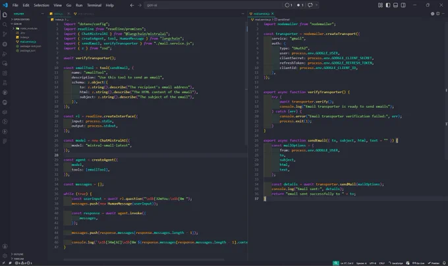Open the Terminal menu
Image resolution: width=448 pixels, height=266 pixels.
(x=94, y=5)
